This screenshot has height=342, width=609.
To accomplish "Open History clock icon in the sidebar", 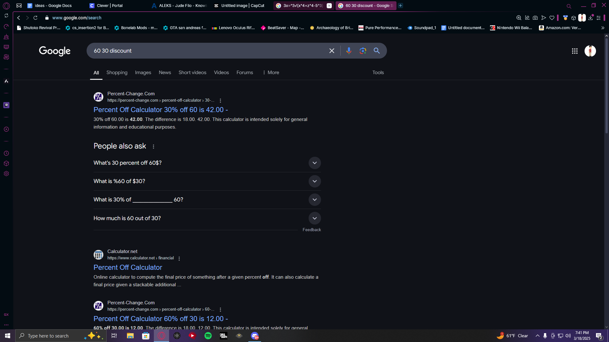I will tap(6, 153).
